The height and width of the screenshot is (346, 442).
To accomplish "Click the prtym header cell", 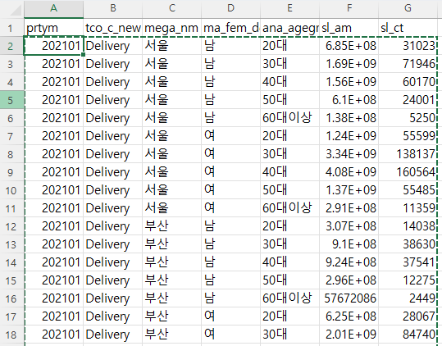I will click(53, 28).
